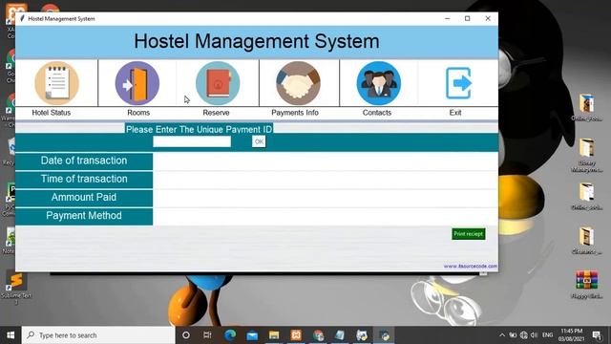Open the ENG language indicator
The image size is (611, 344).
[547, 335]
